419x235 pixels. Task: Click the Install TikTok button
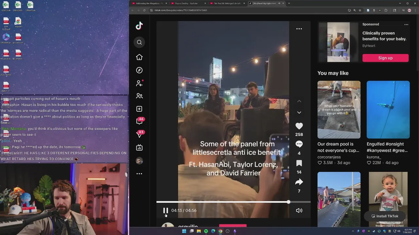pos(385,216)
